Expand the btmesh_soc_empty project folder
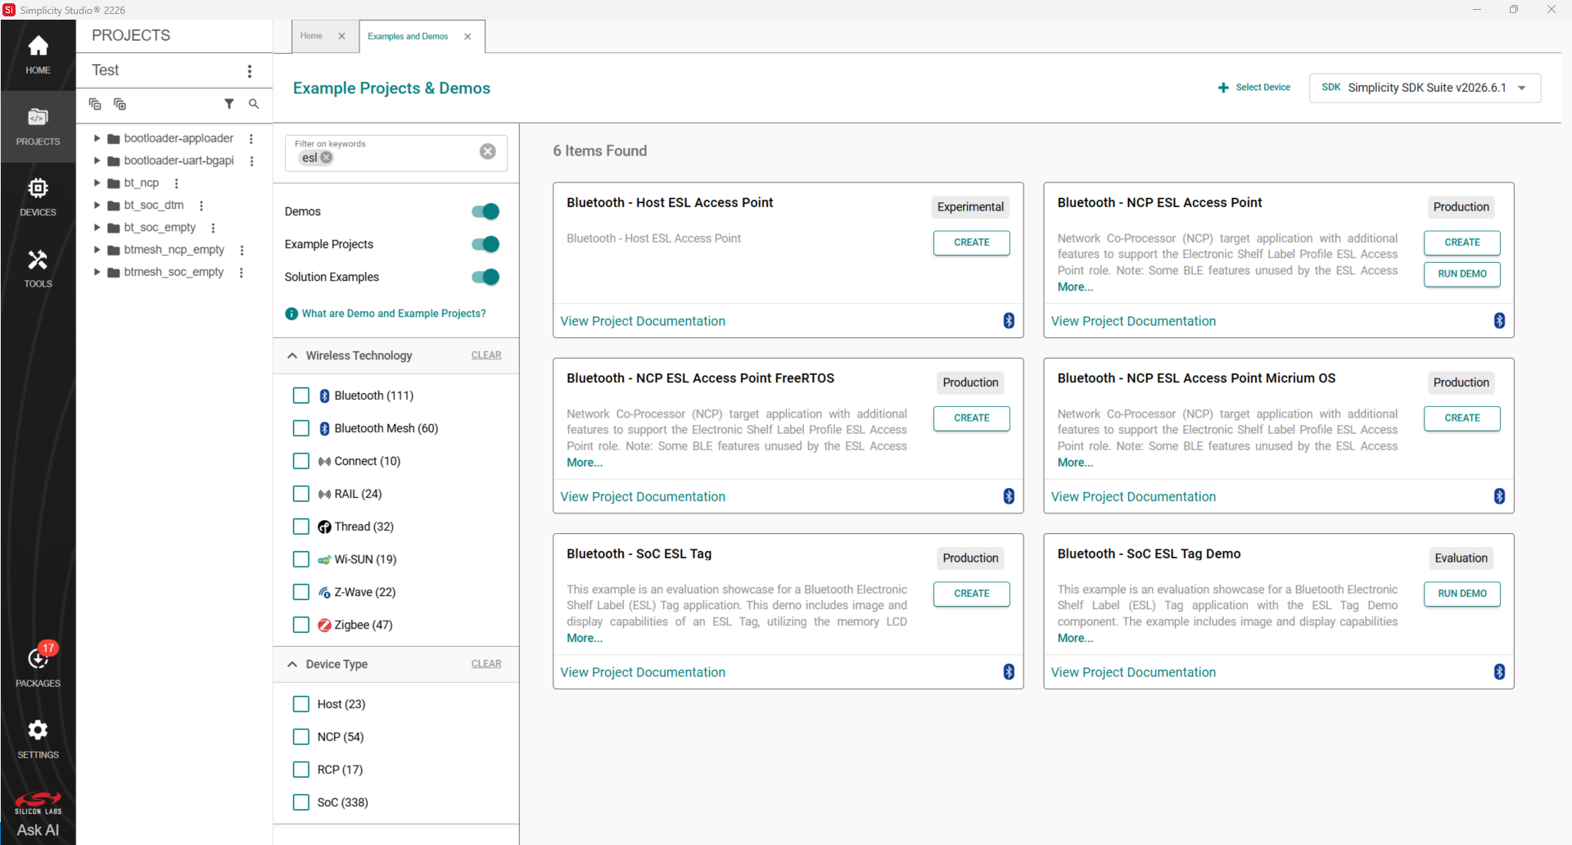Viewport: 1572px width, 845px height. [97, 272]
